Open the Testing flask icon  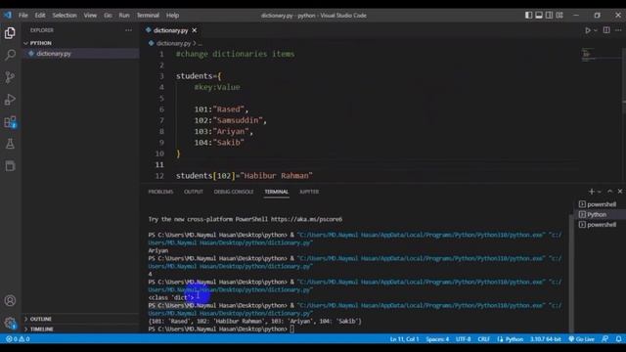pos(10,144)
